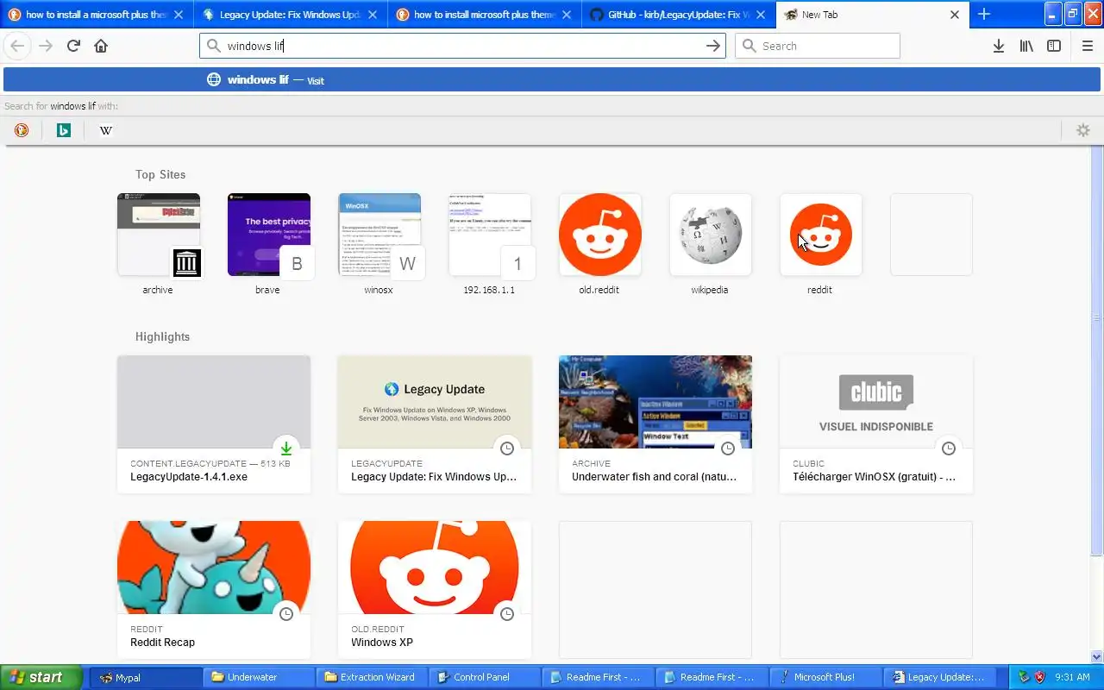The width and height of the screenshot is (1104, 690).
Task: Click the Top Sites section heading
Action: pos(160,174)
